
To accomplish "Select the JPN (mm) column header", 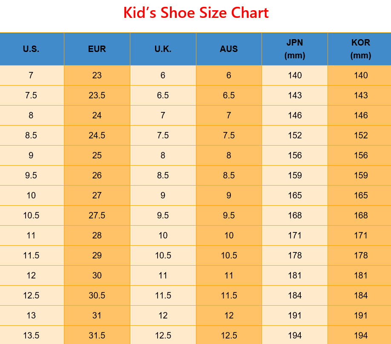I will pyautogui.click(x=295, y=49).
